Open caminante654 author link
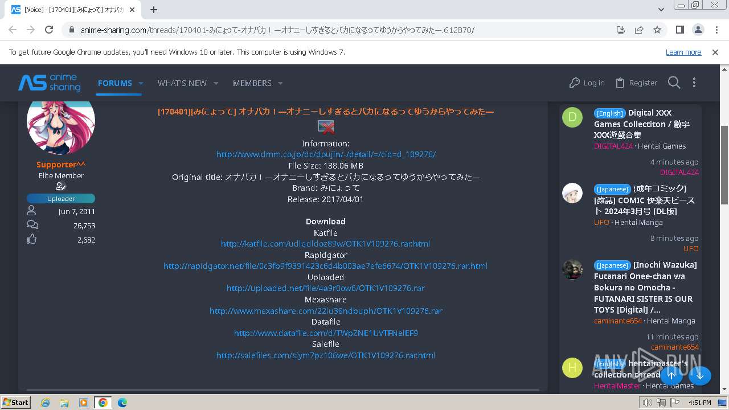 point(618,321)
